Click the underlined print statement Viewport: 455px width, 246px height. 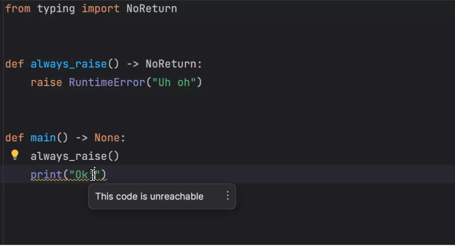pos(69,175)
